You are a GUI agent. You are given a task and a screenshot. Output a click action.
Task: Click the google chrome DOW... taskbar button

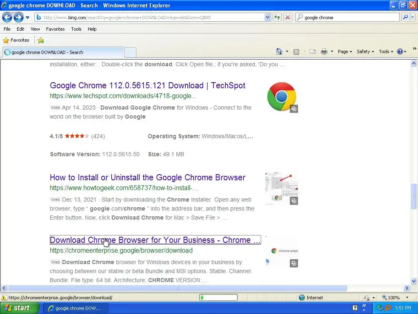click(76, 308)
